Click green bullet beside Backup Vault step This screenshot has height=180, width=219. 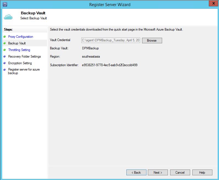pos(4,43)
